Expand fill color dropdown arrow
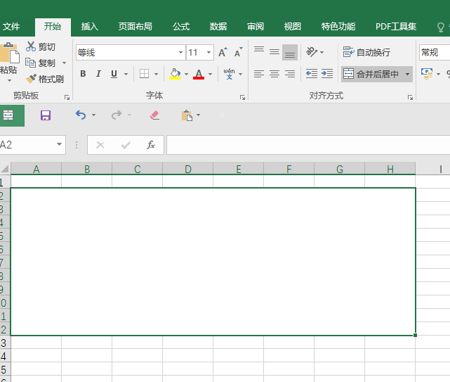Image resolution: width=450 pixels, height=382 pixels. pos(186,74)
